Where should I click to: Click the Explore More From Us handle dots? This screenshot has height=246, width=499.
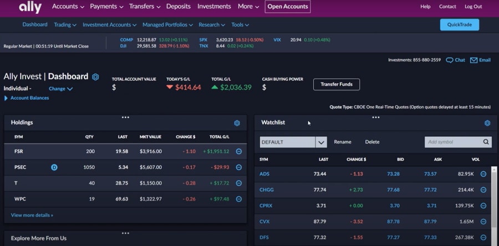pos(125,233)
